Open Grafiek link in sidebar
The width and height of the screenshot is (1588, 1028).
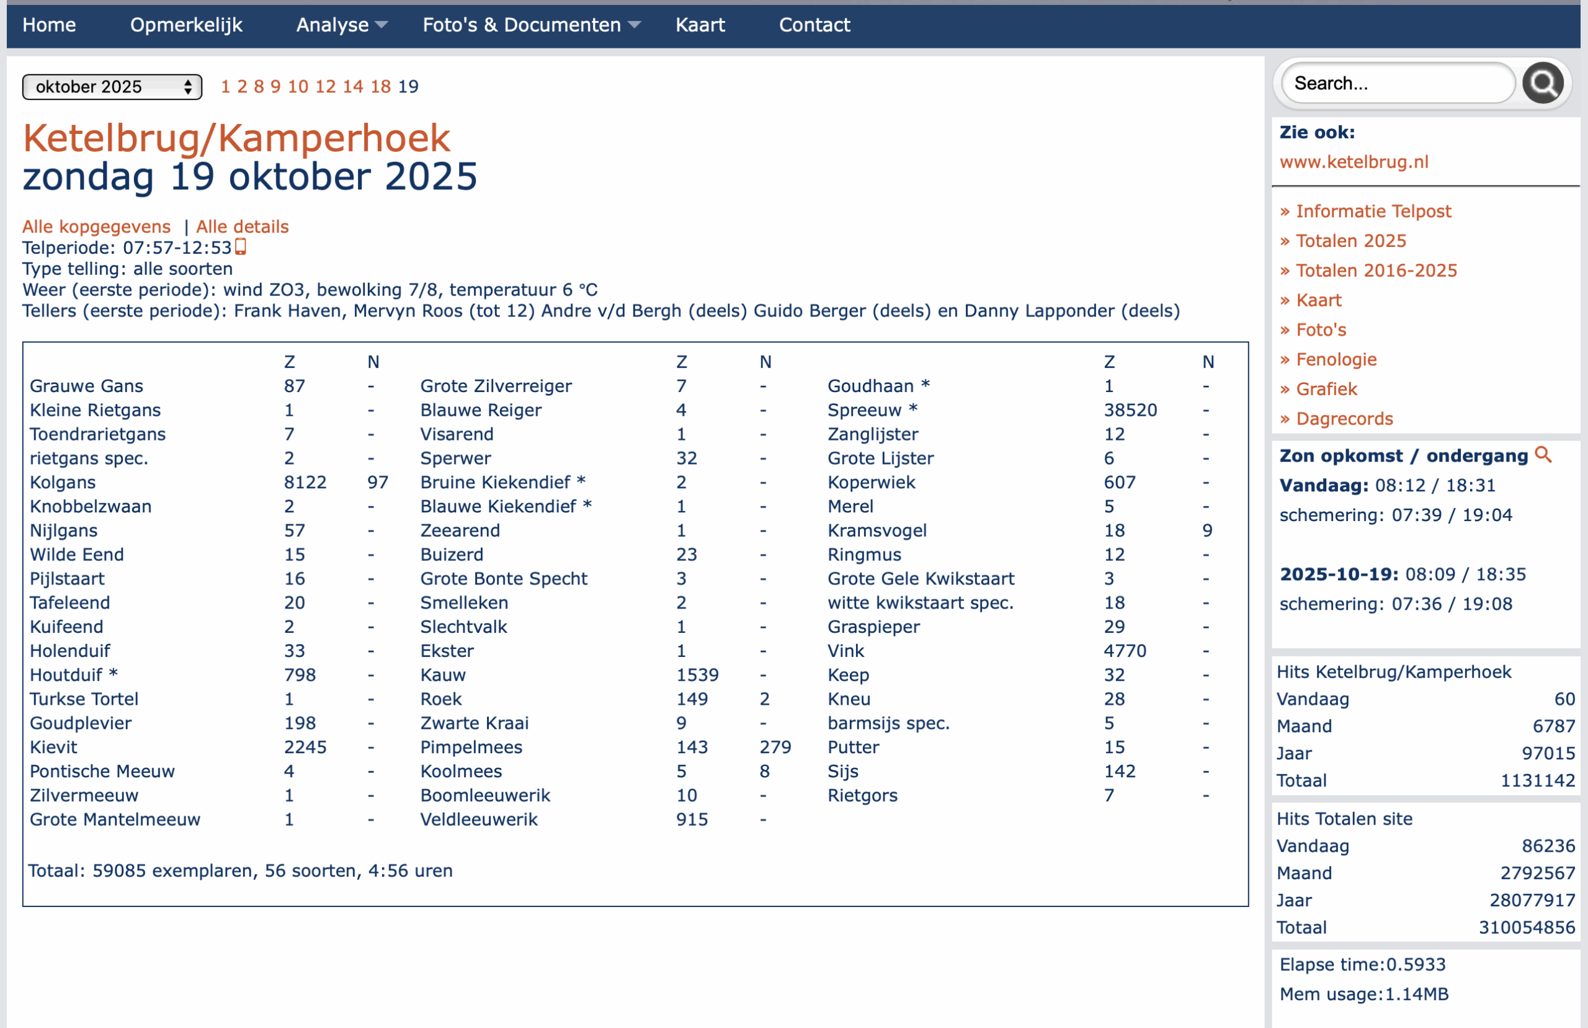[x=1326, y=388]
